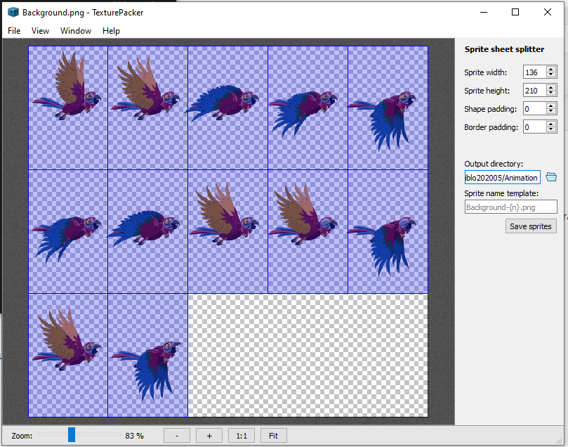Select first sprite cell with brown-winged parrot
Image resolution: width=568 pixels, height=447 pixels.
pos(68,108)
